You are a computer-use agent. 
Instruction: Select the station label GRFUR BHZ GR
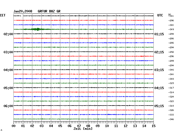(49, 11)
